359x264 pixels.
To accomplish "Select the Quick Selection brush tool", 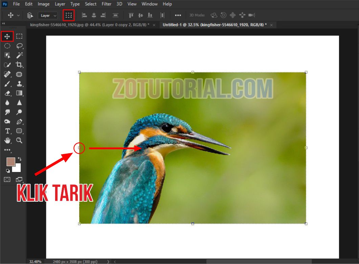I will tap(7, 65).
